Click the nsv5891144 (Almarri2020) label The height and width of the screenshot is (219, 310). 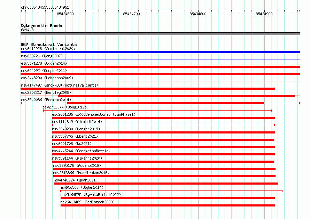(x=77, y=158)
